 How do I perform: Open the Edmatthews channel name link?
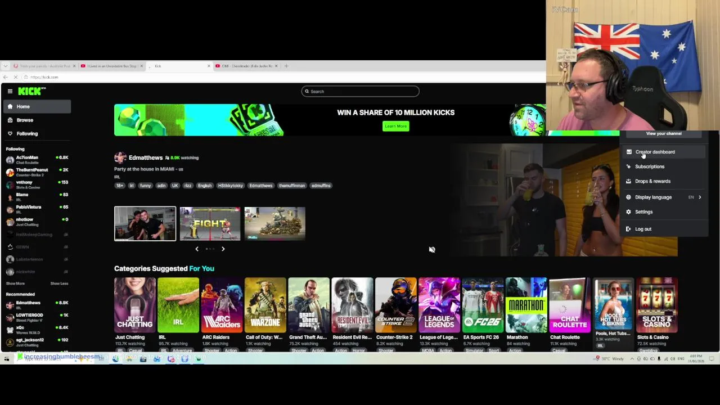[146, 157]
